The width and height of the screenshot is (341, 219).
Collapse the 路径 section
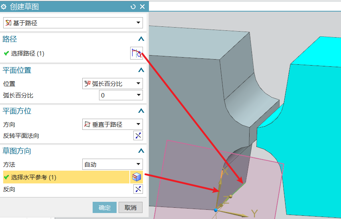[x=141, y=39]
